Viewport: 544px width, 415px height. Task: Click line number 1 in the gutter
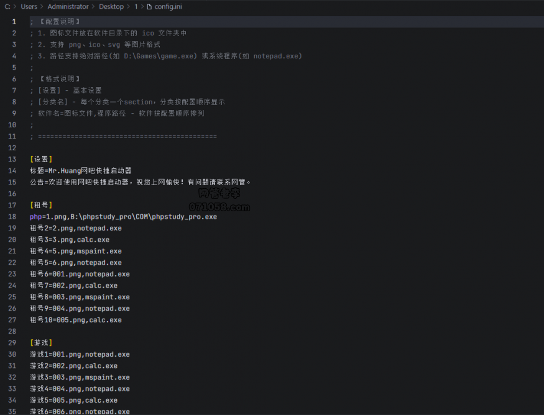[x=14, y=22]
